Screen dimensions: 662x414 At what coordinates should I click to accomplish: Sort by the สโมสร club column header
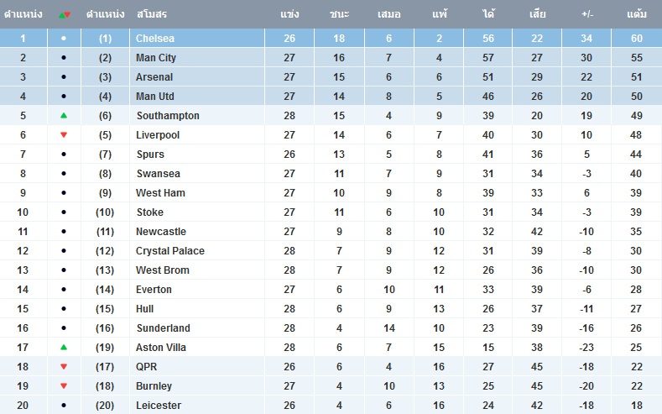[152, 14]
